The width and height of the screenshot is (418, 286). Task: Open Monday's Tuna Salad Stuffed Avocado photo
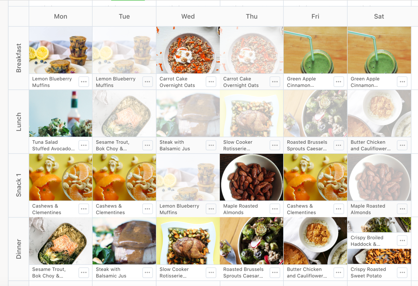coord(61,113)
